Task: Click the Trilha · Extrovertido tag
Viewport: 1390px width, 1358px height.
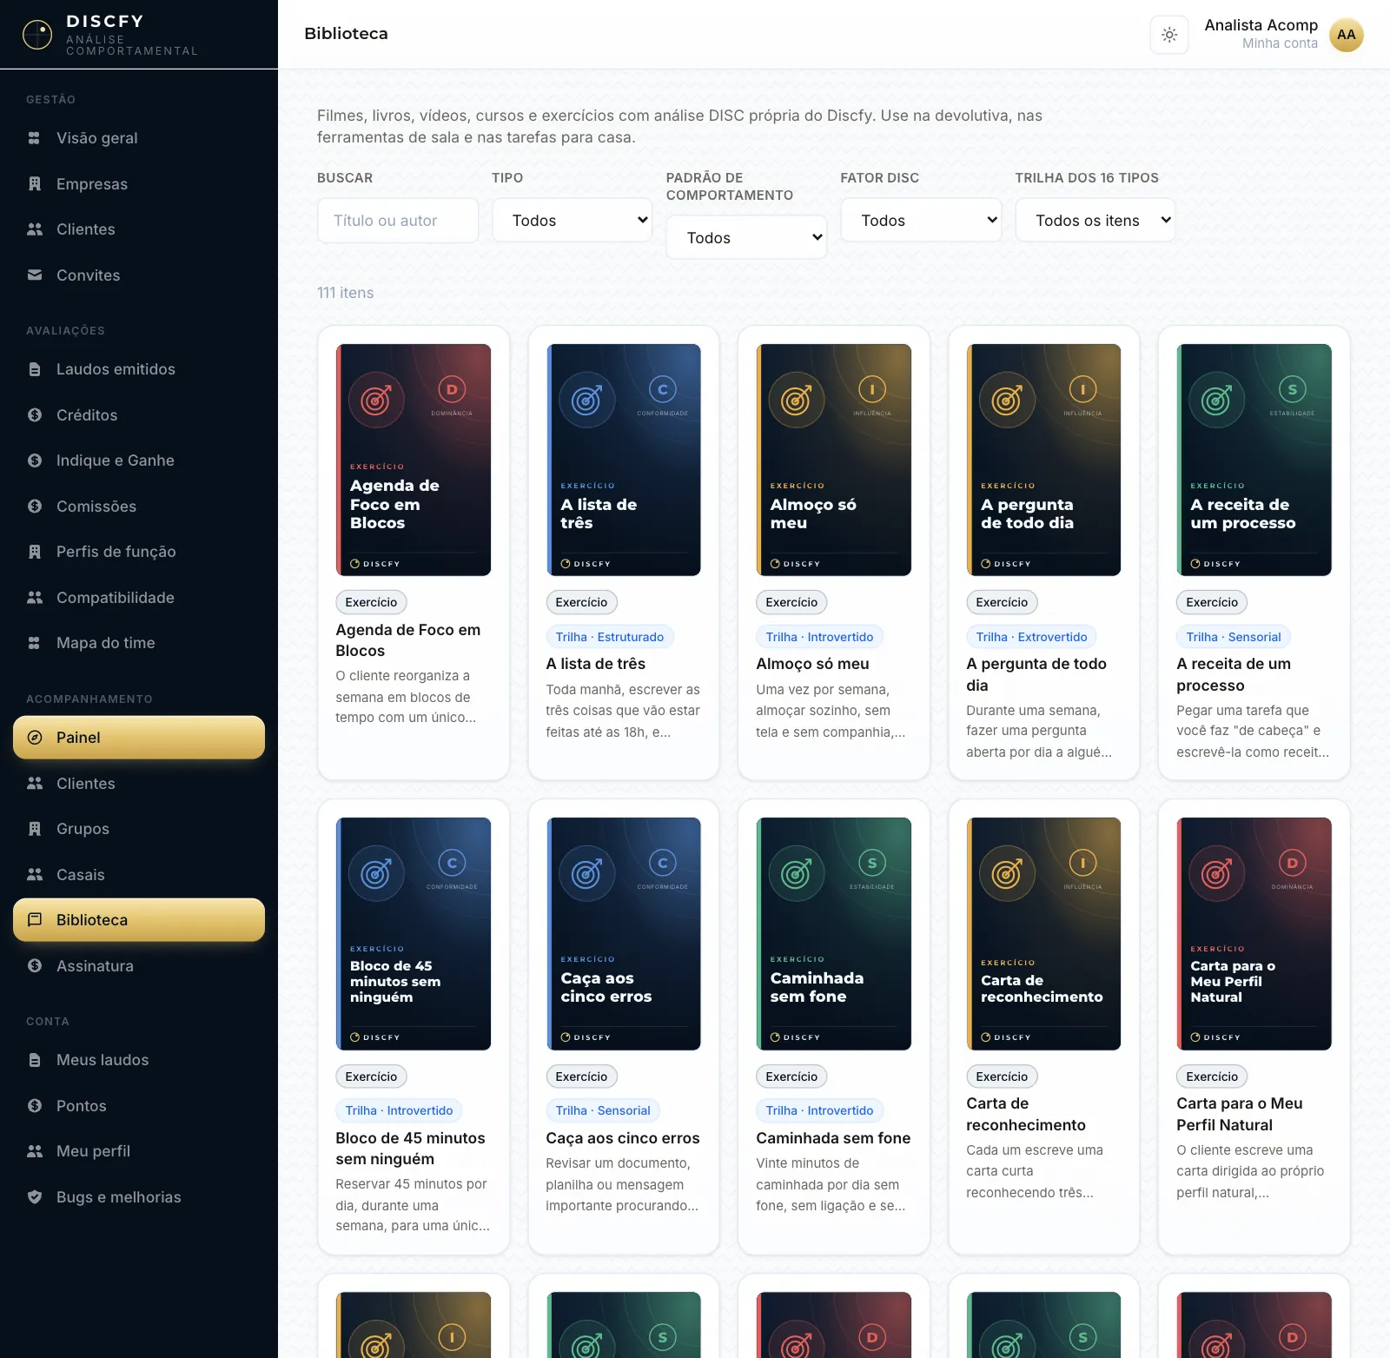Action: tap(1031, 637)
